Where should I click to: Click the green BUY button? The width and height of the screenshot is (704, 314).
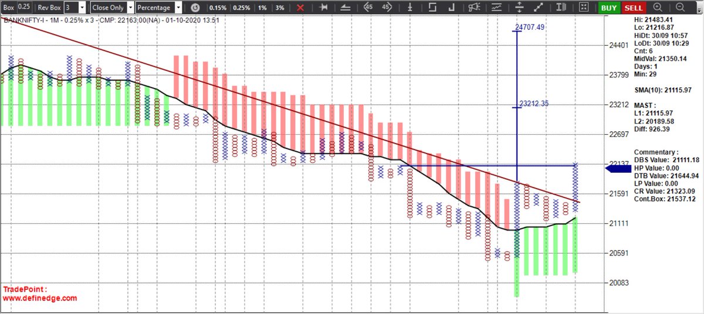609,8
